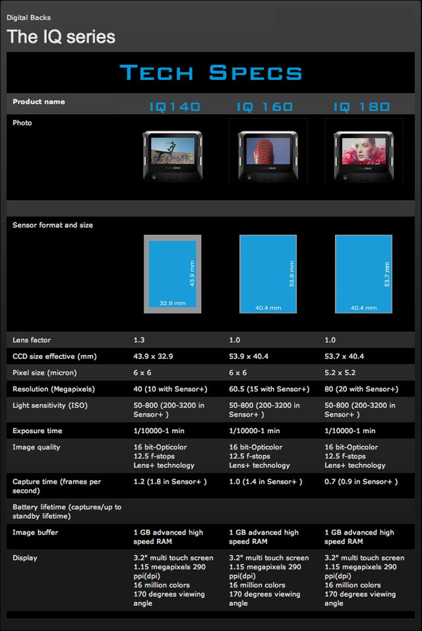Click the Light sensitivity (ISO) row label
The height and width of the screenshot is (631, 422).
[x=53, y=405]
